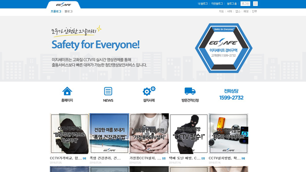Open the 블로그 홈 link

coord(232,4)
